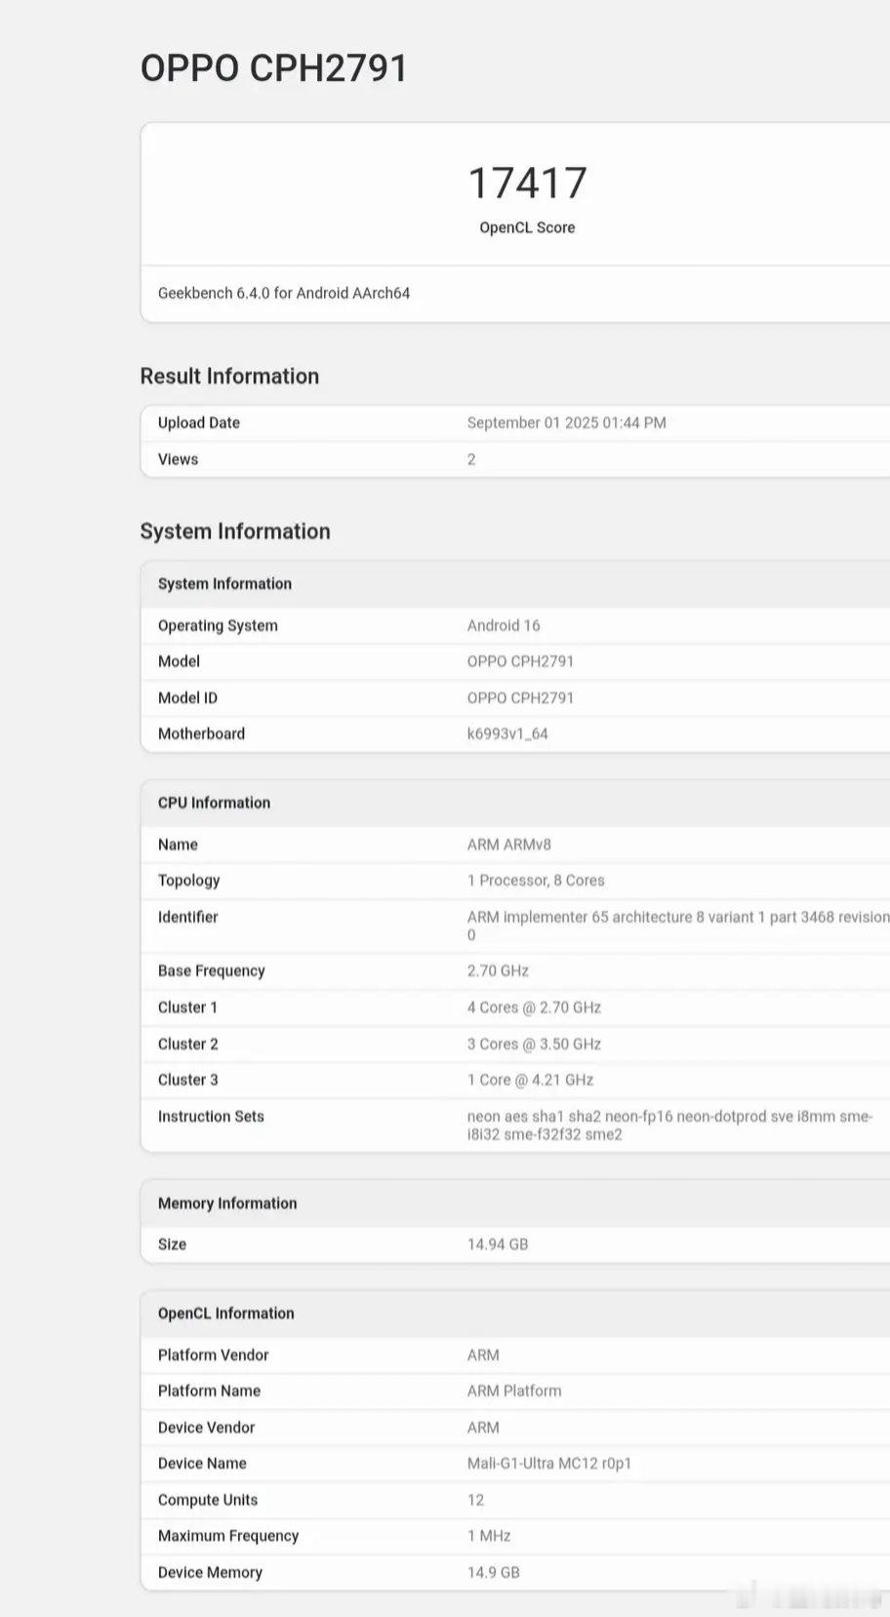Viewport: 890px width, 1617px height.
Task: Select the 14.9 GB device memory value
Action: 494,1573
